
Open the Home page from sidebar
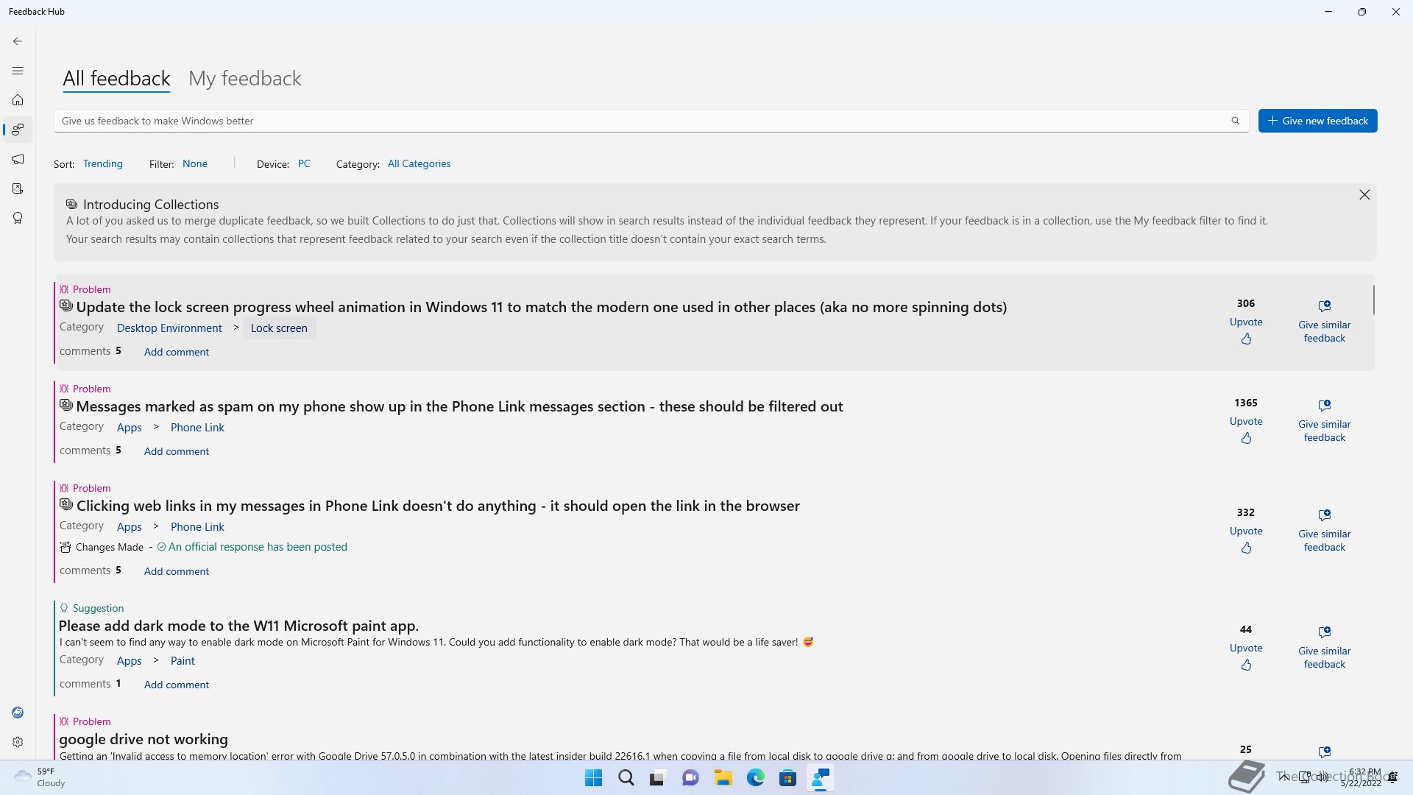(x=18, y=100)
